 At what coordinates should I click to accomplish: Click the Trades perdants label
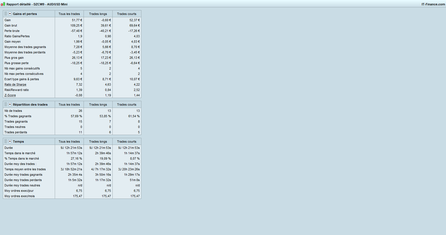[x=16, y=132]
